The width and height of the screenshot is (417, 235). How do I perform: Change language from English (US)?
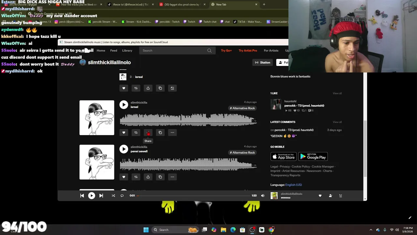pyautogui.click(x=294, y=185)
